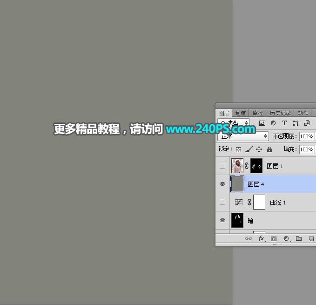The height and width of the screenshot is (305, 316).
Task: Select the 曲线 1 white mask thumbnail
Action: pyautogui.click(x=259, y=202)
